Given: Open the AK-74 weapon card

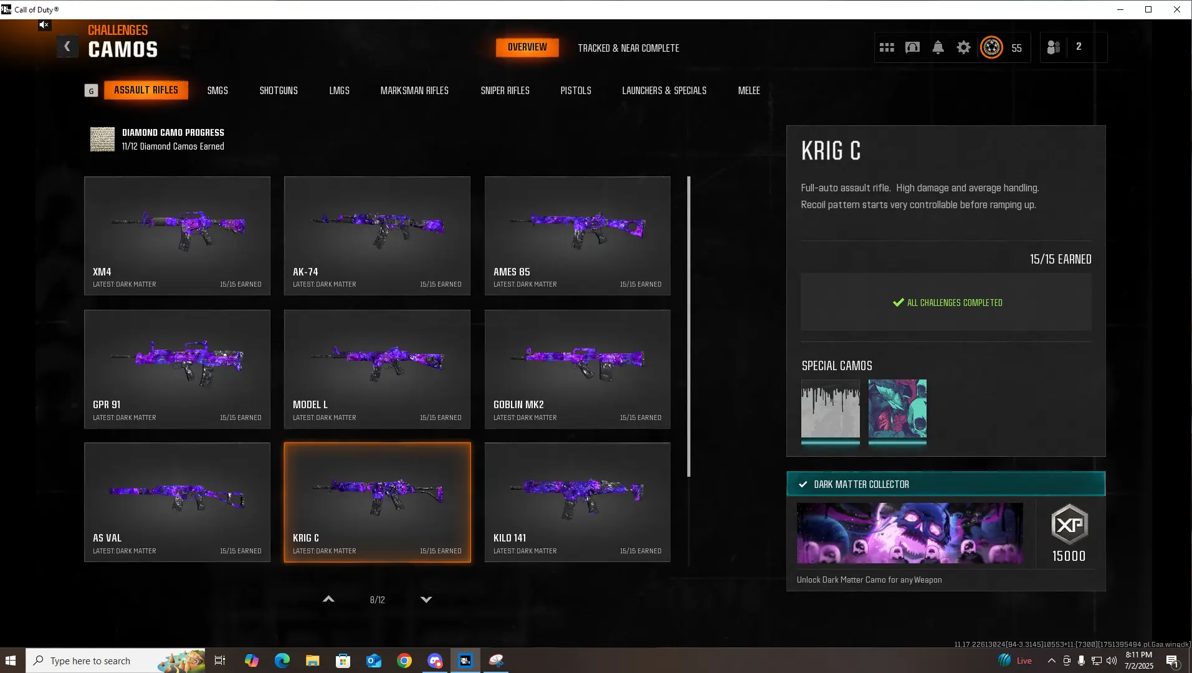Looking at the screenshot, I should coord(377,236).
